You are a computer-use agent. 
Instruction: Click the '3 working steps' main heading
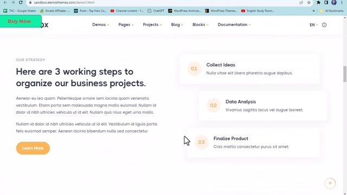(x=81, y=77)
